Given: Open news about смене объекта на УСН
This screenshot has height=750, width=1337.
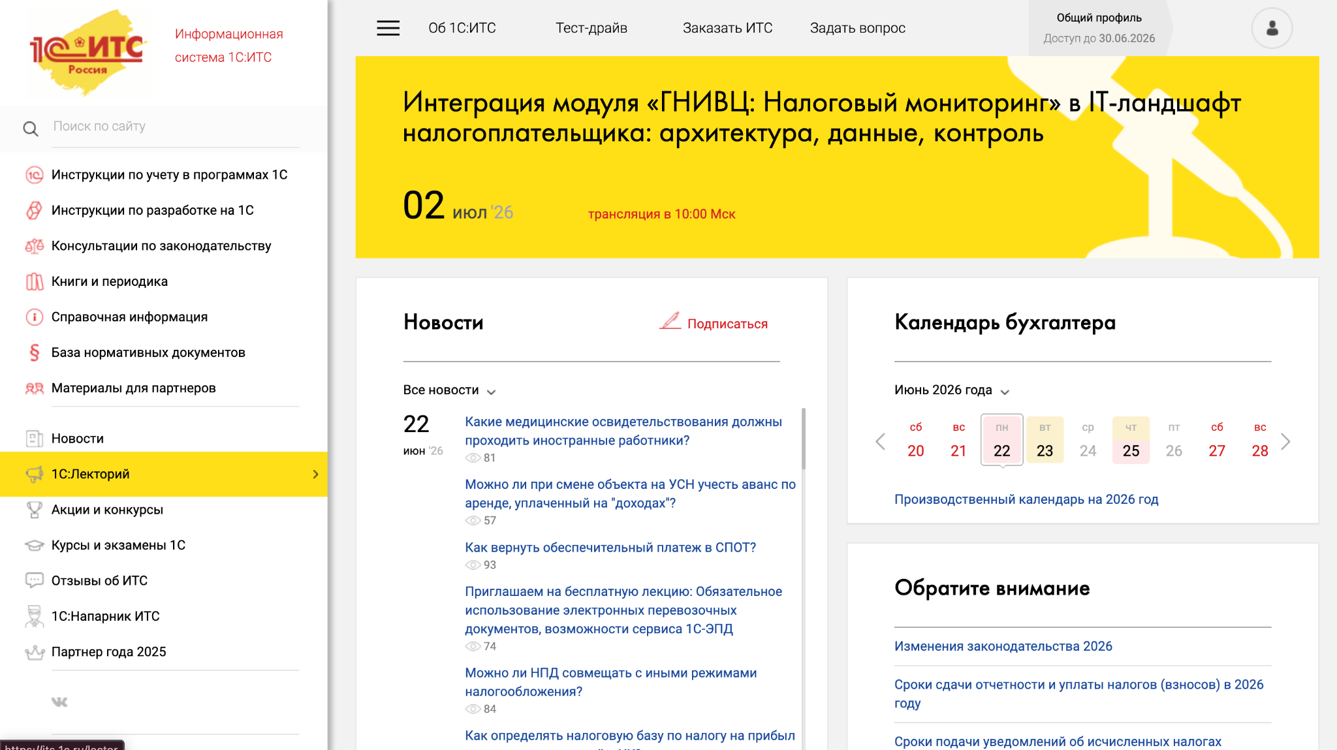Looking at the screenshot, I should (x=630, y=493).
